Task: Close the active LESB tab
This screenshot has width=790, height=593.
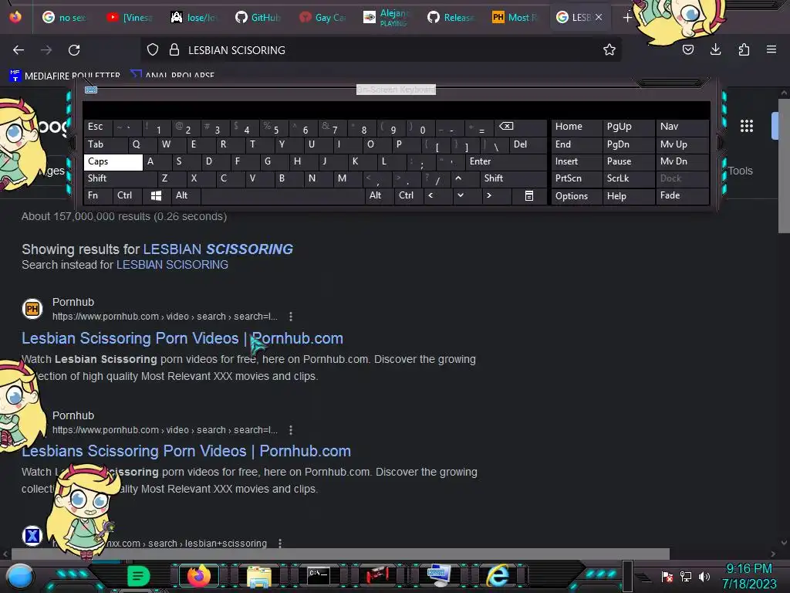Action: coord(599,17)
